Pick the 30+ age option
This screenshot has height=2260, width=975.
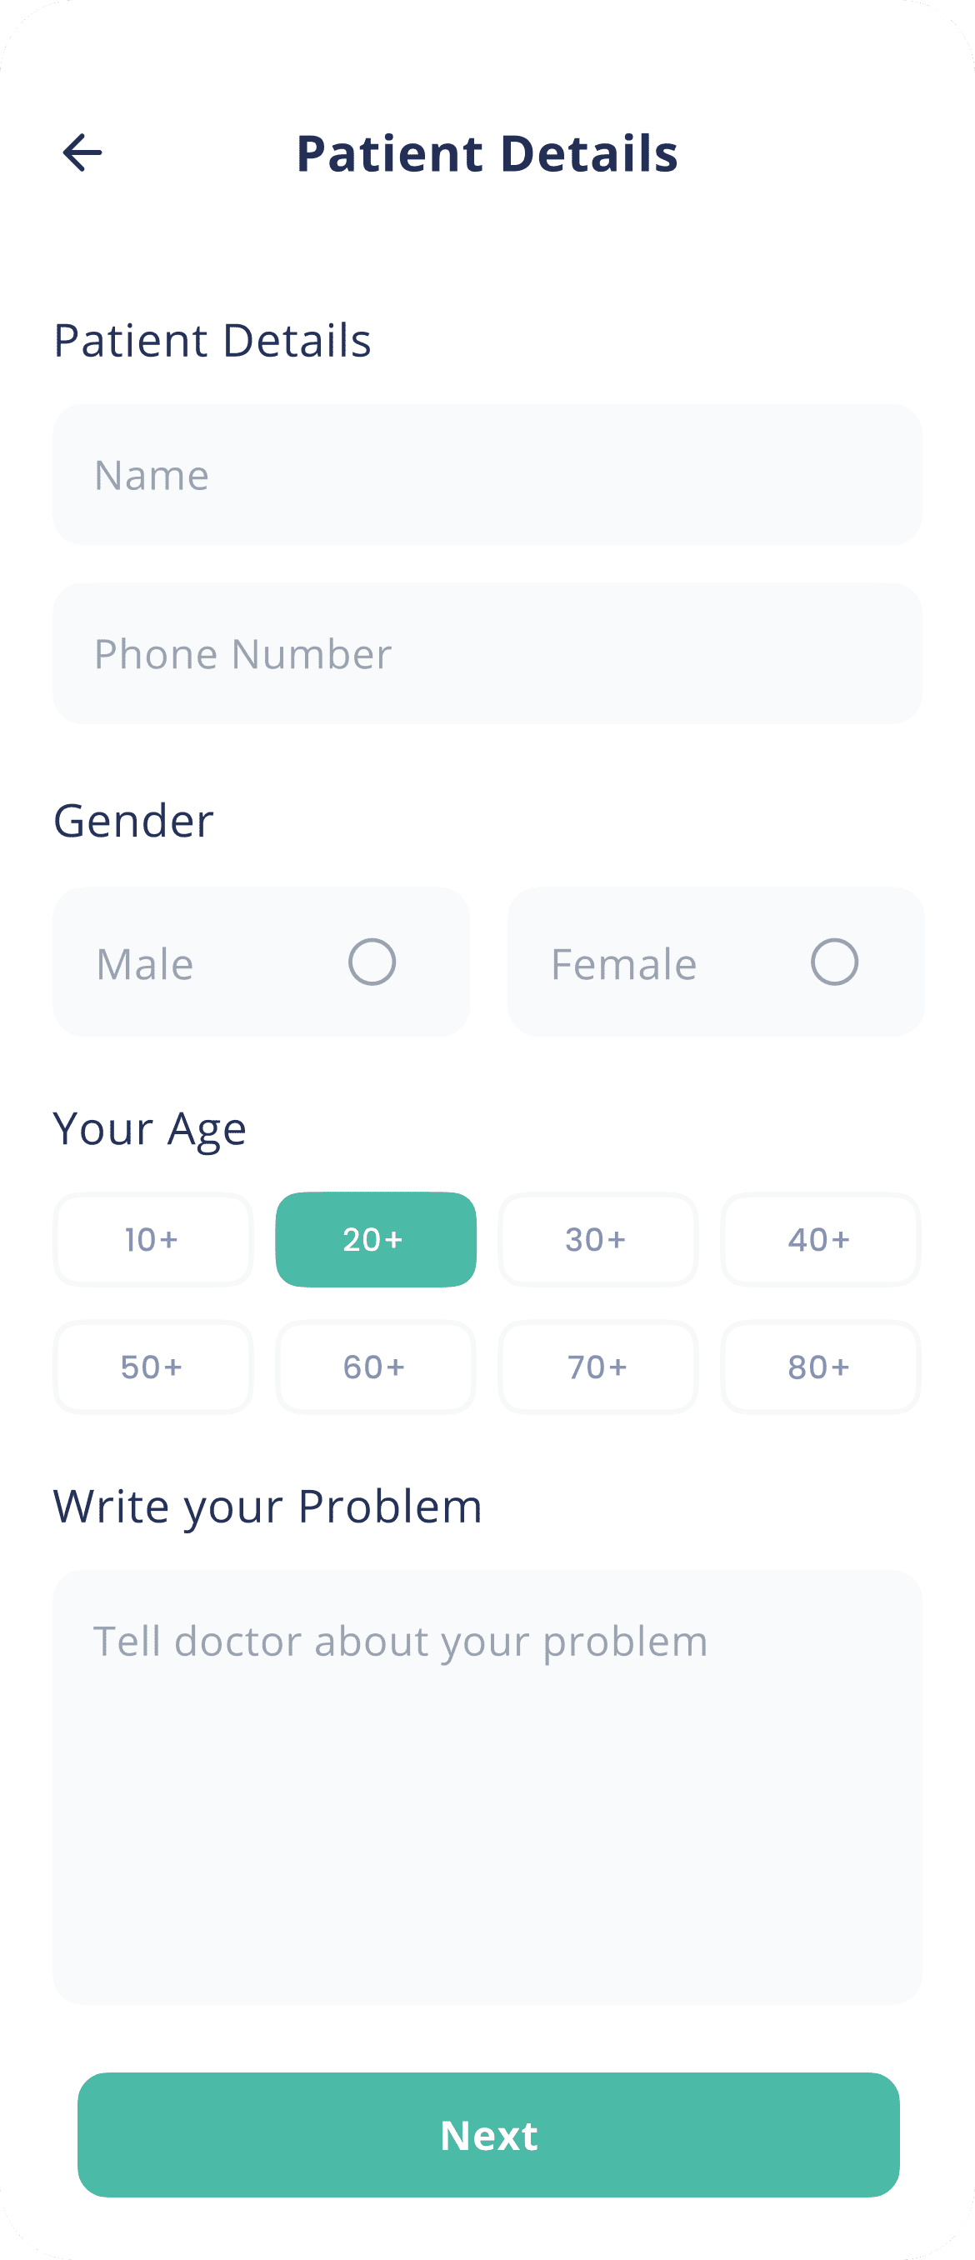pos(597,1239)
